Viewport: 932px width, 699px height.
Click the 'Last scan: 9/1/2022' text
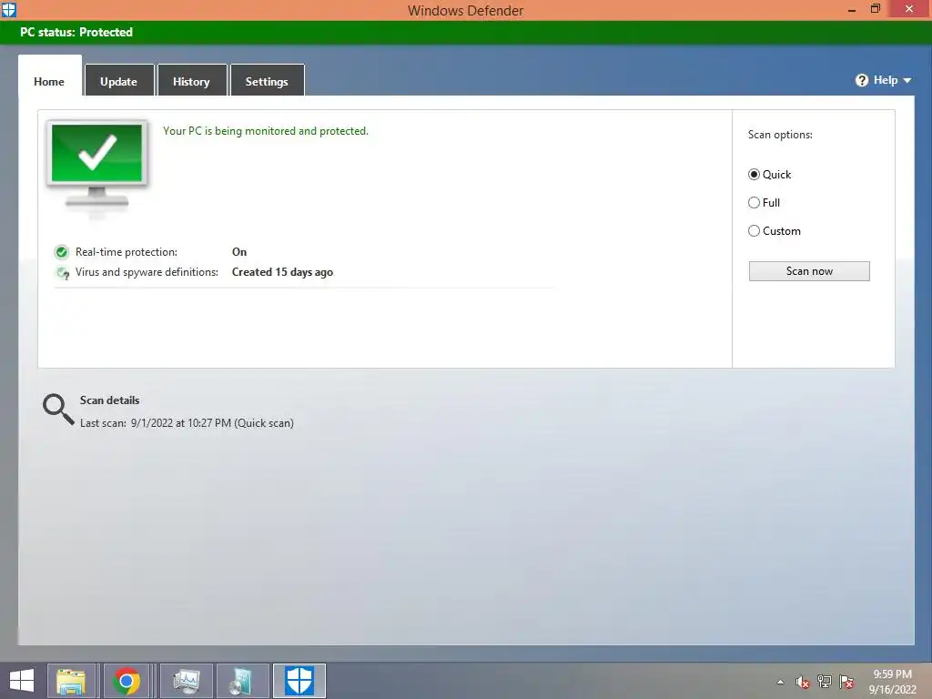pyautogui.click(x=187, y=423)
